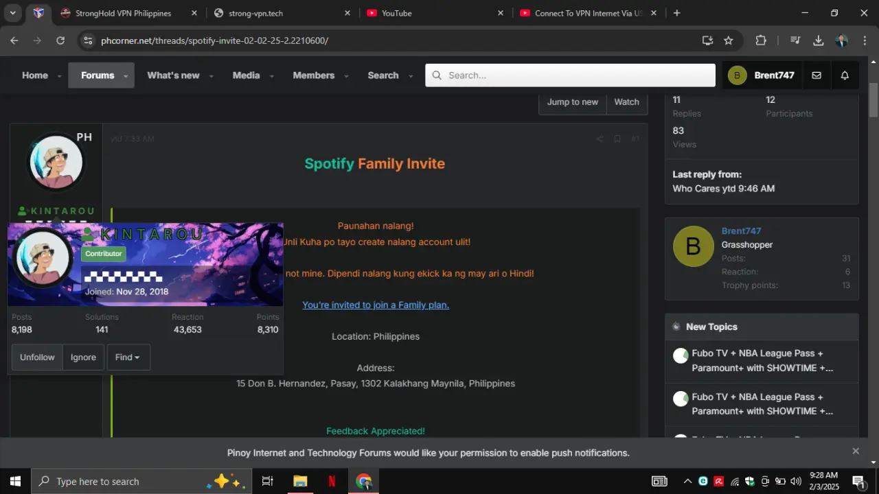
Task: Open the media control icon in Chrome toolbar
Action: (795, 40)
